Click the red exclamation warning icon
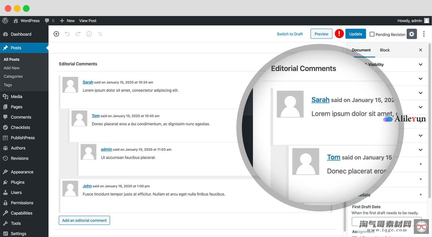Image resolution: width=432 pixels, height=237 pixels. coord(339,34)
